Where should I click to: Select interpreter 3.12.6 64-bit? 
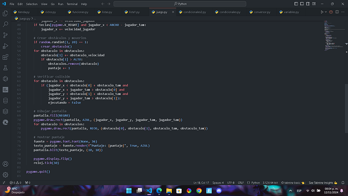click(270, 183)
